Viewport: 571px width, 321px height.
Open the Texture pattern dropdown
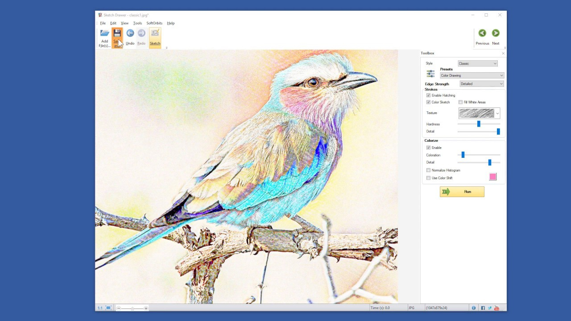497,113
